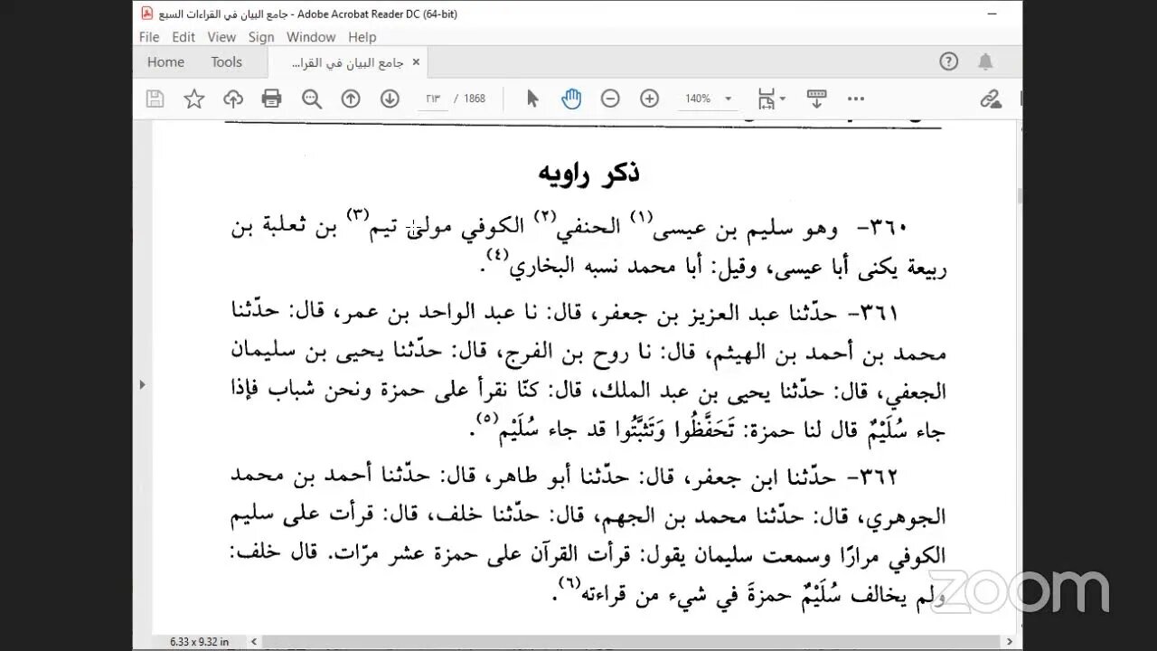Click the paragraph number ٣٦٠
Screen dimensions: 1157x651
click(x=882, y=227)
